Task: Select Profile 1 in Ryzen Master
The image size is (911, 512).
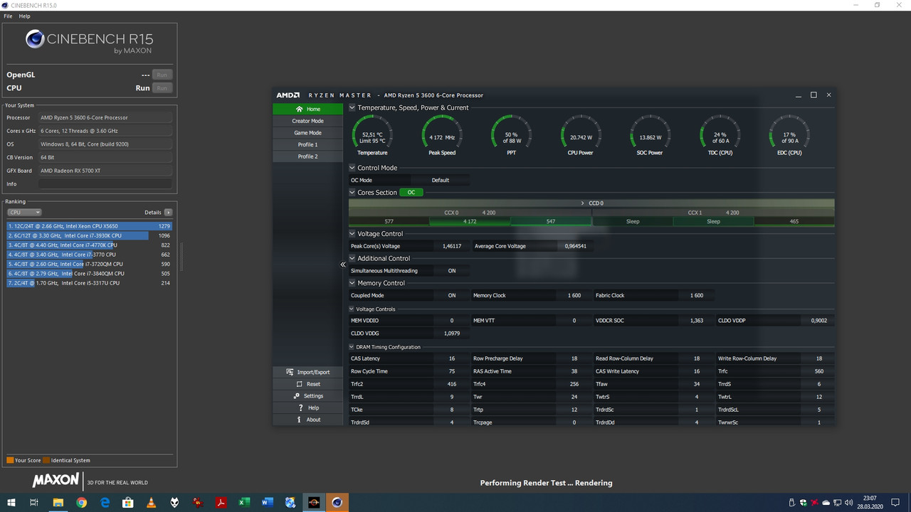Action: pyautogui.click(x=307, y=144)
